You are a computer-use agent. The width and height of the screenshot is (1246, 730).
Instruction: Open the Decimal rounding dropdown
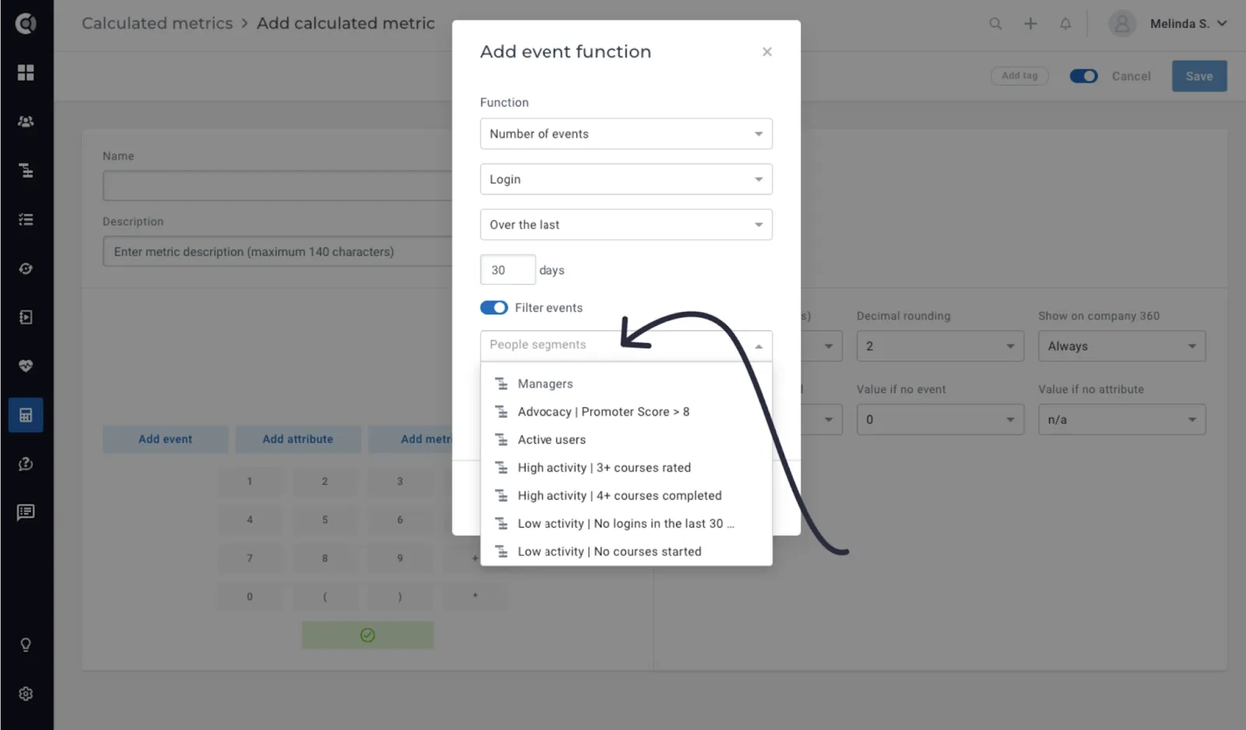[x=940, y=346]
